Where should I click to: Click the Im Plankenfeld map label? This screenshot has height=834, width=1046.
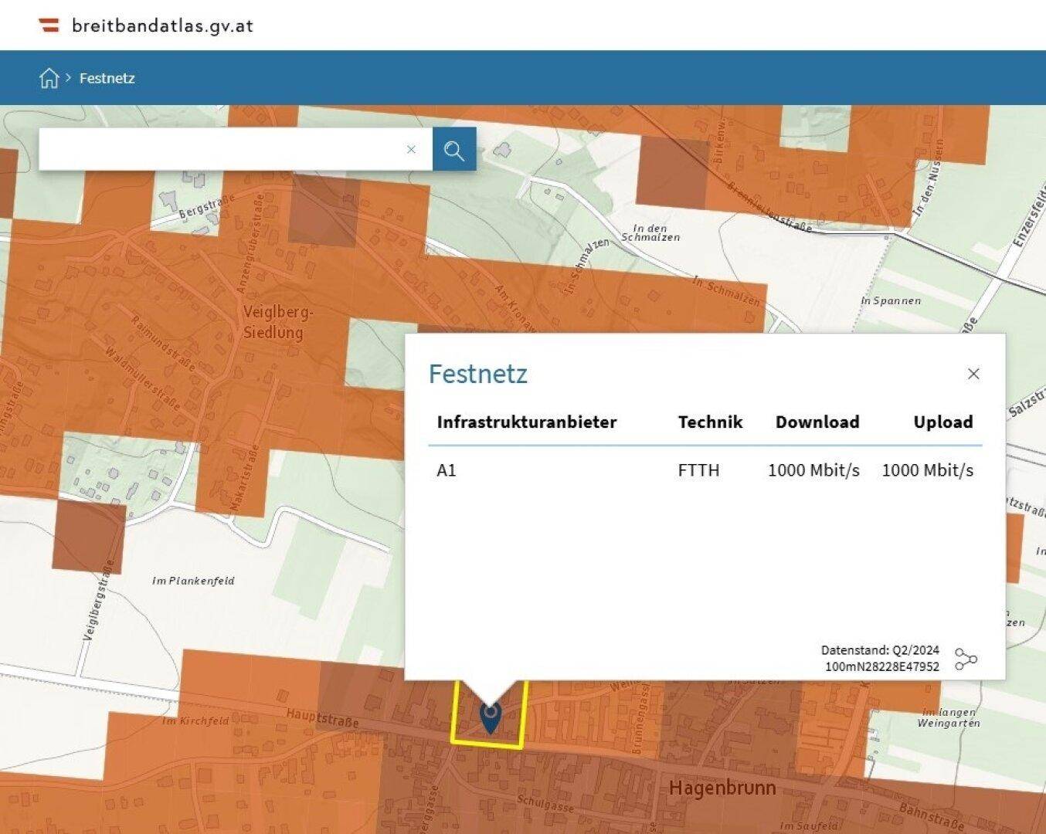point(193,581)
